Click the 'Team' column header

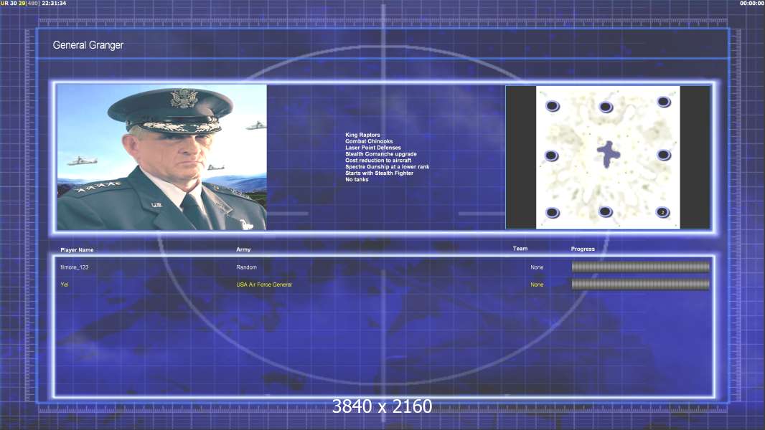coord(520,249)
